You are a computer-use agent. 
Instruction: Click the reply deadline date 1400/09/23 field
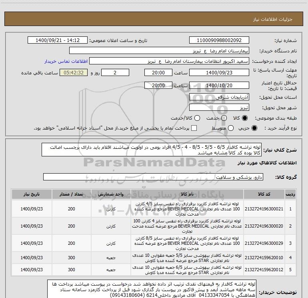click(x=219, y=72)
